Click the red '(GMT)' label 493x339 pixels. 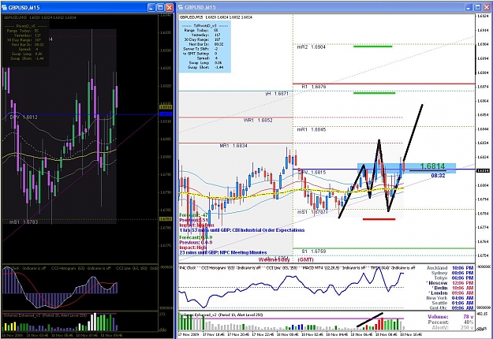click(305, 259)
